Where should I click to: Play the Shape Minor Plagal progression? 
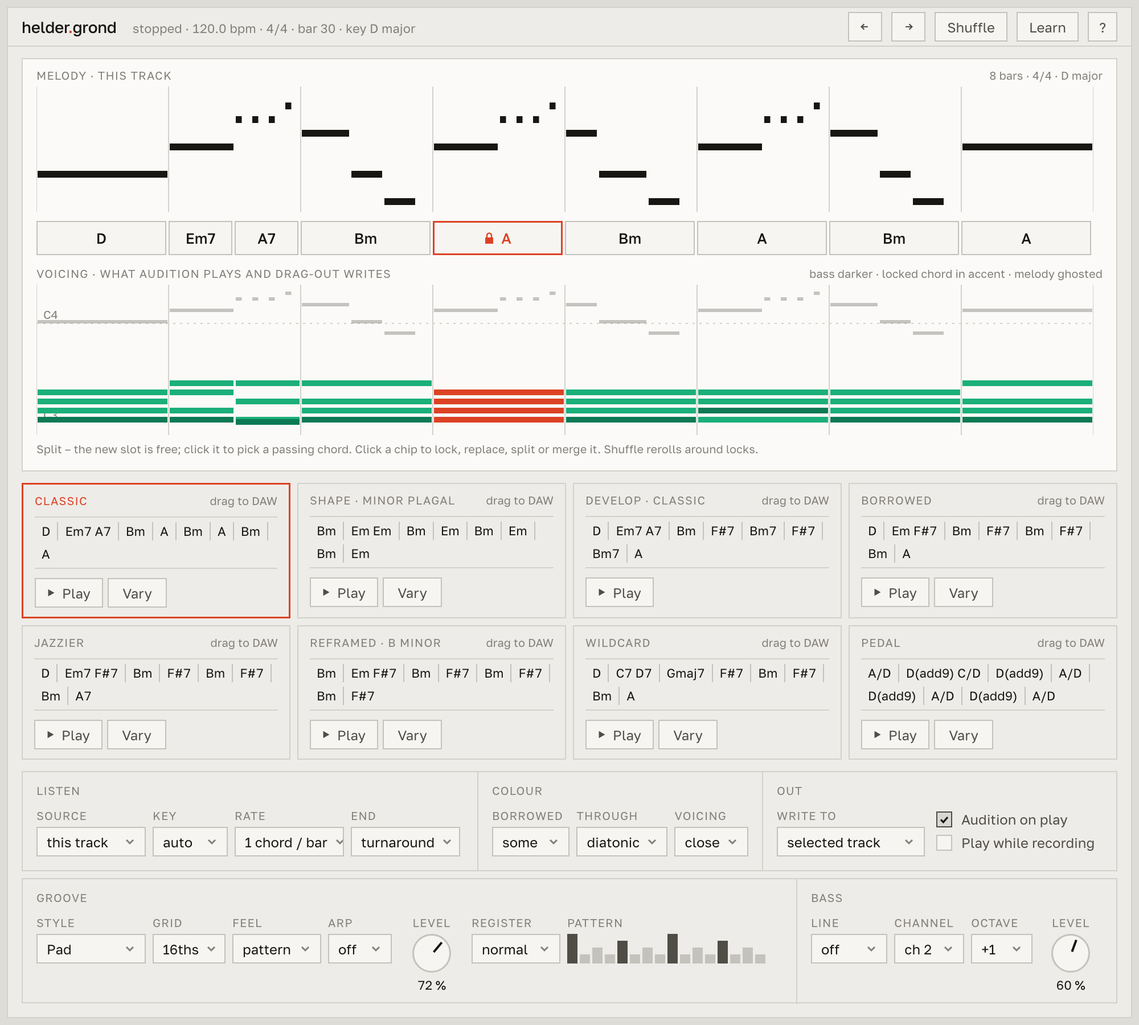tap(344, 593)
